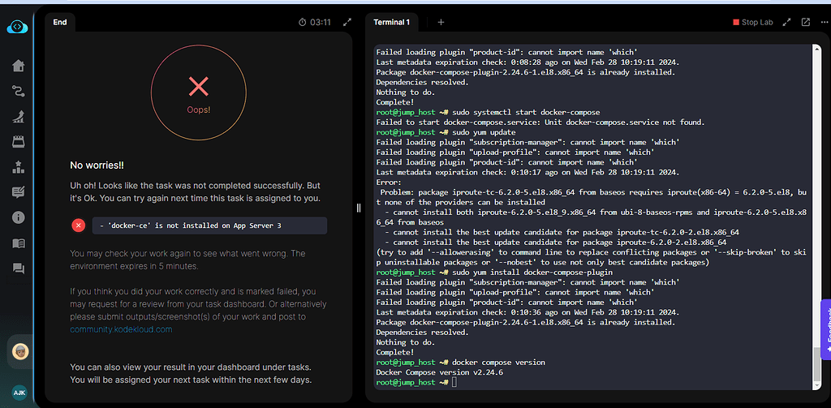This screenshot has height=408, width=831.
Task: Open the chat bubbles sidebar icon
Action: tap(17, 268)
